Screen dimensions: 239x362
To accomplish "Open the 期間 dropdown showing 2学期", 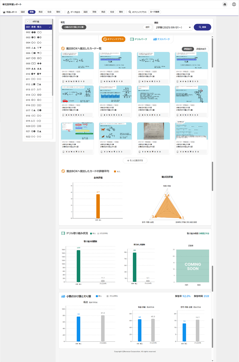I will (x=173, y=27).
